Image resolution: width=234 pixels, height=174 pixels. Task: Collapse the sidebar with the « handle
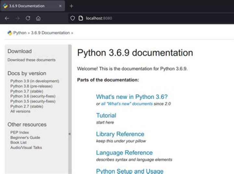click(x=70, y=134)
